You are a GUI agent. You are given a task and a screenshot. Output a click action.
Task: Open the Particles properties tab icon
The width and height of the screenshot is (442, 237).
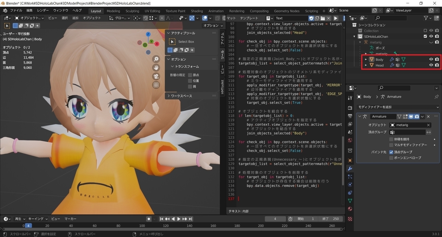(350, 177)
